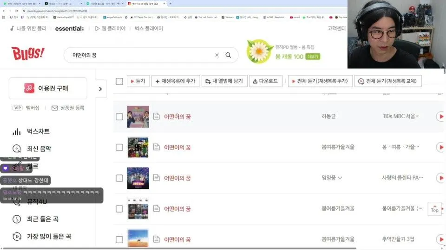Open new browser tab with plus
The width and height of the screenshot is (446, 250).
(170, 4)
